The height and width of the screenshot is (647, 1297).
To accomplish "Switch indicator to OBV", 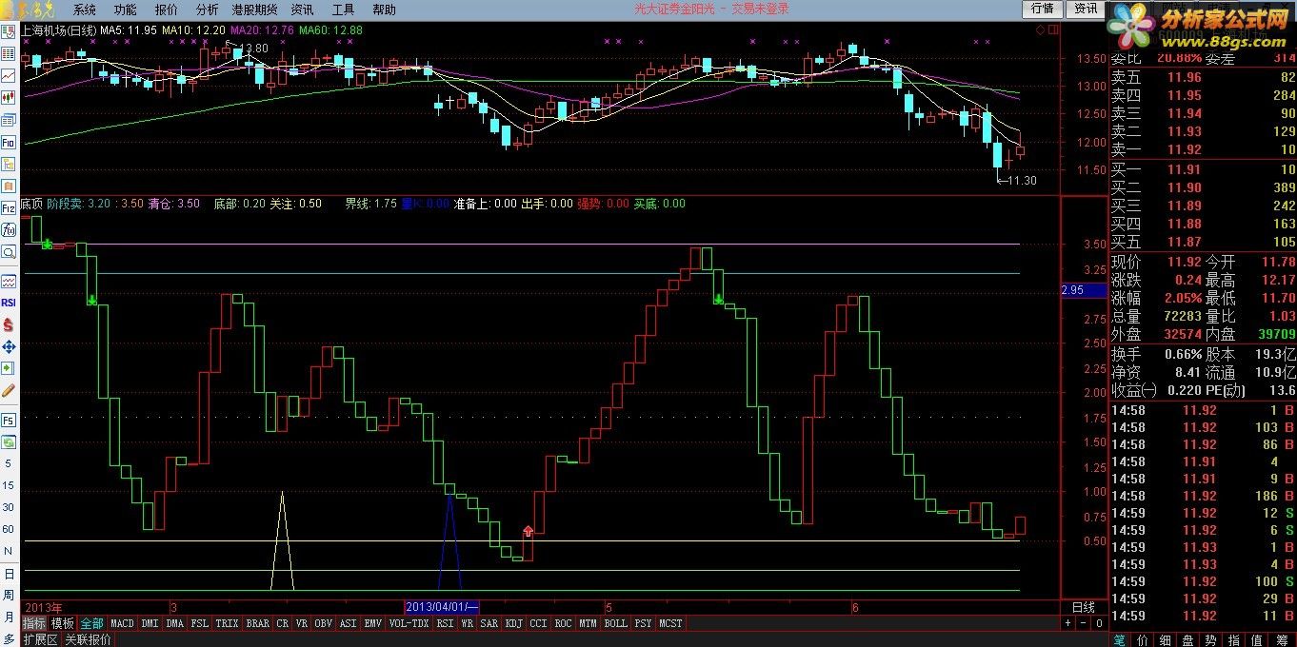I will pyautogui.click(x=324, y=623).
